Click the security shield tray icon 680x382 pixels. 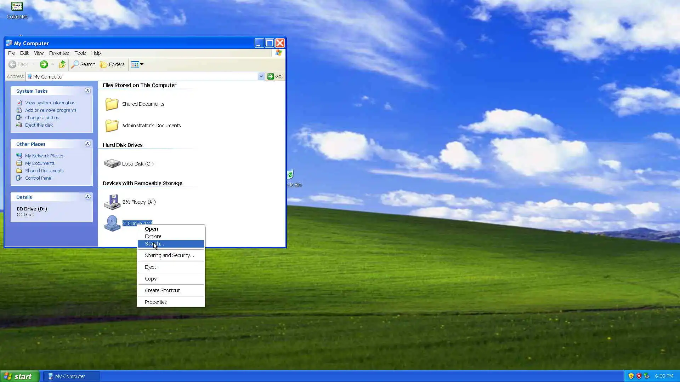[631, 376]
